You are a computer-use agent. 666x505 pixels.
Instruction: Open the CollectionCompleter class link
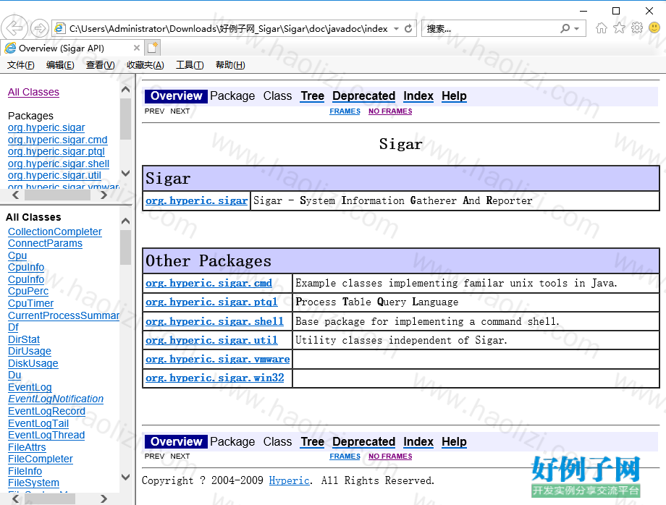55,232
